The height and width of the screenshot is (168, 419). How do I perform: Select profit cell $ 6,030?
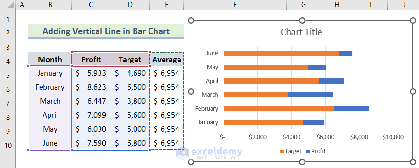[x=91, y=129]
